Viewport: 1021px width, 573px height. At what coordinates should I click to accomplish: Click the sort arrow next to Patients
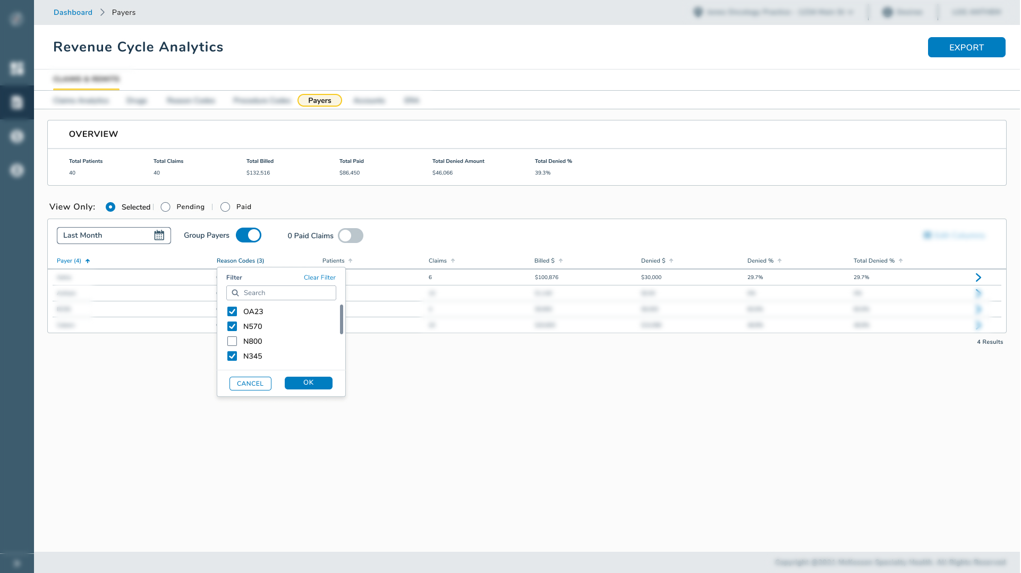tap(351, 261)
